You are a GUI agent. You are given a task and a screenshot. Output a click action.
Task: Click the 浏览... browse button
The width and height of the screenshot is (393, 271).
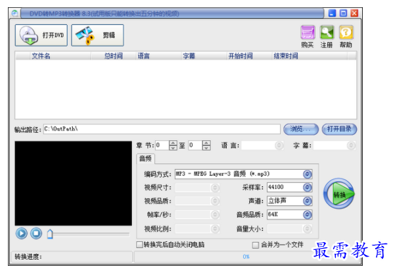pyautogui.click(x=301, y=130)
